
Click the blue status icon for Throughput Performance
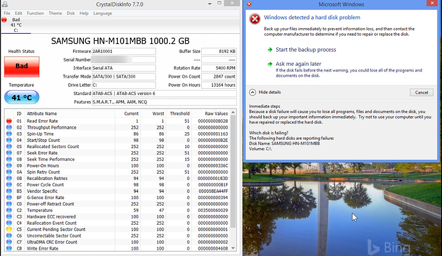pos(9,127)
